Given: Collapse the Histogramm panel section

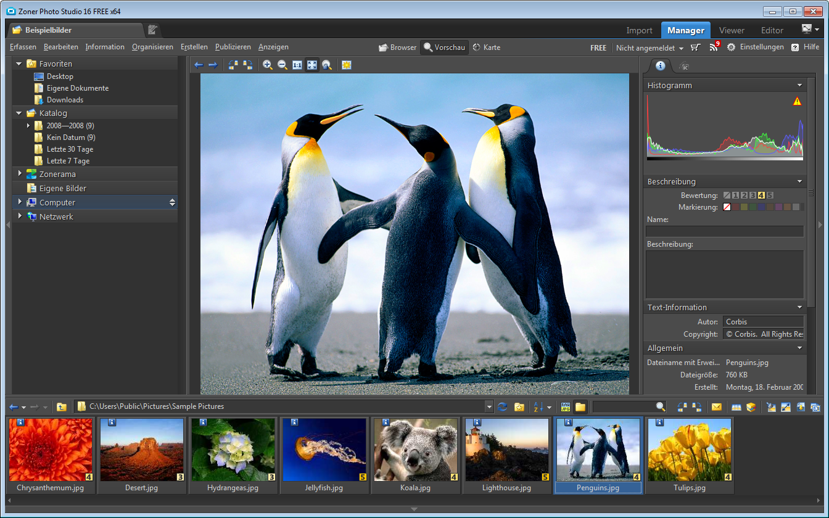Looking at the screenshot, I should coord(799,85).
